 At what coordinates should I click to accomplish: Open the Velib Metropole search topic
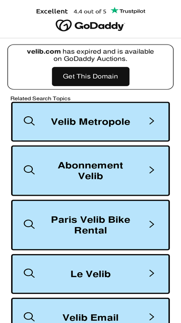[x=91, y=122]
